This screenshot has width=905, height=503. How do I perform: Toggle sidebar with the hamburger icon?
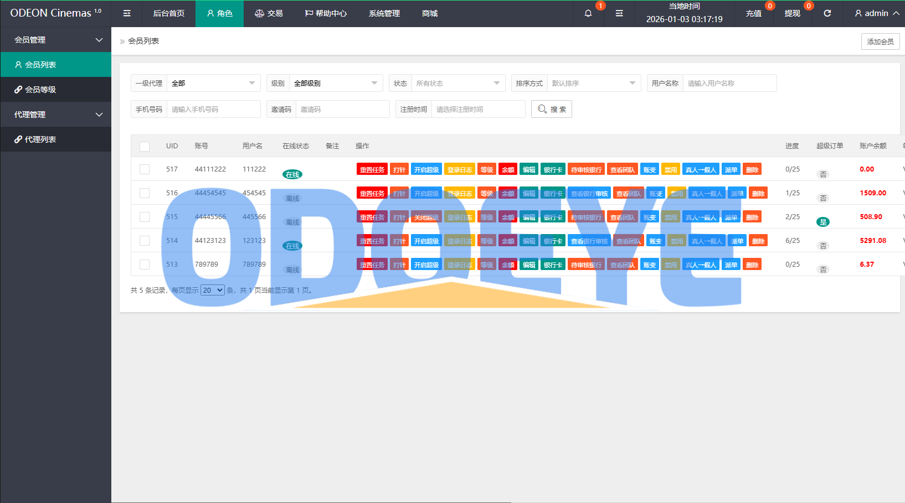point(127,13)
